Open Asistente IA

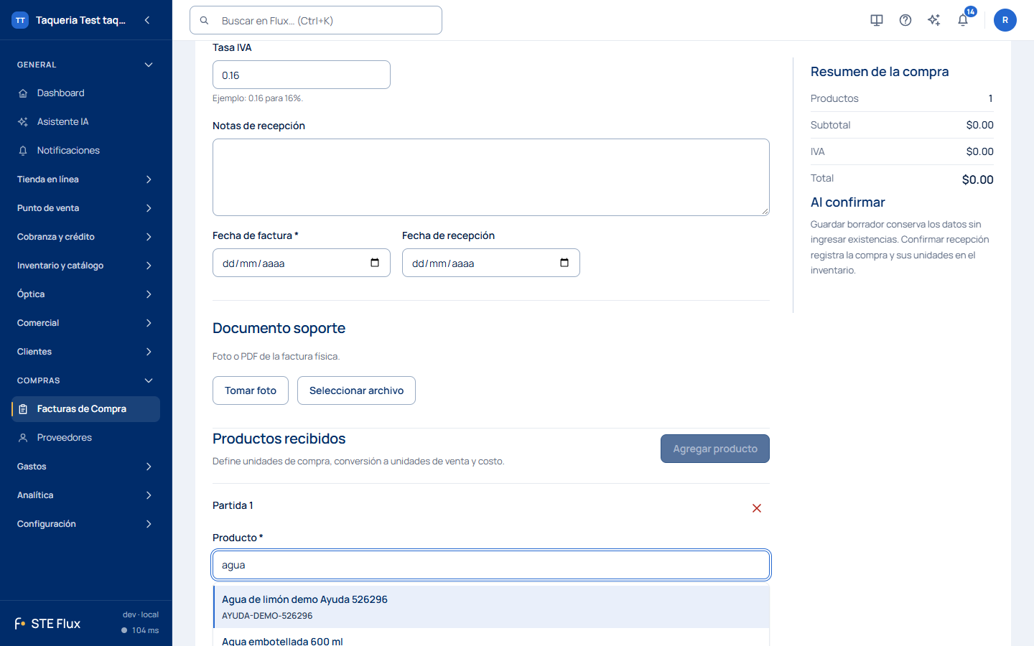click(85, 122)
